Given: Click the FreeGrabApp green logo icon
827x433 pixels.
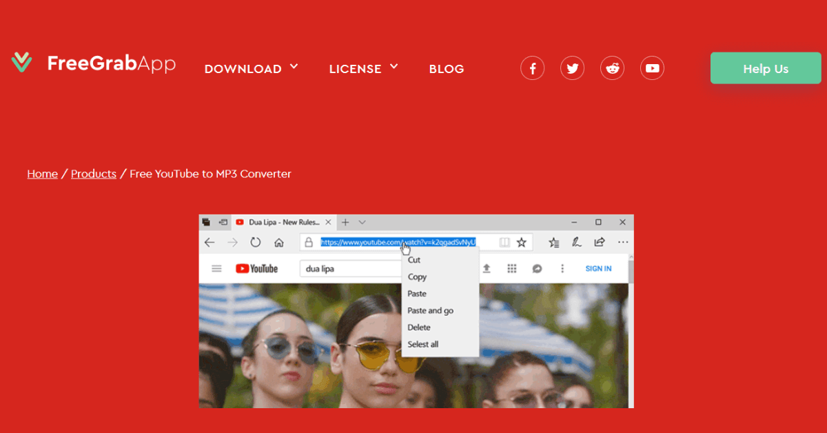Looking at the screenshot, I should click(22, 63).
